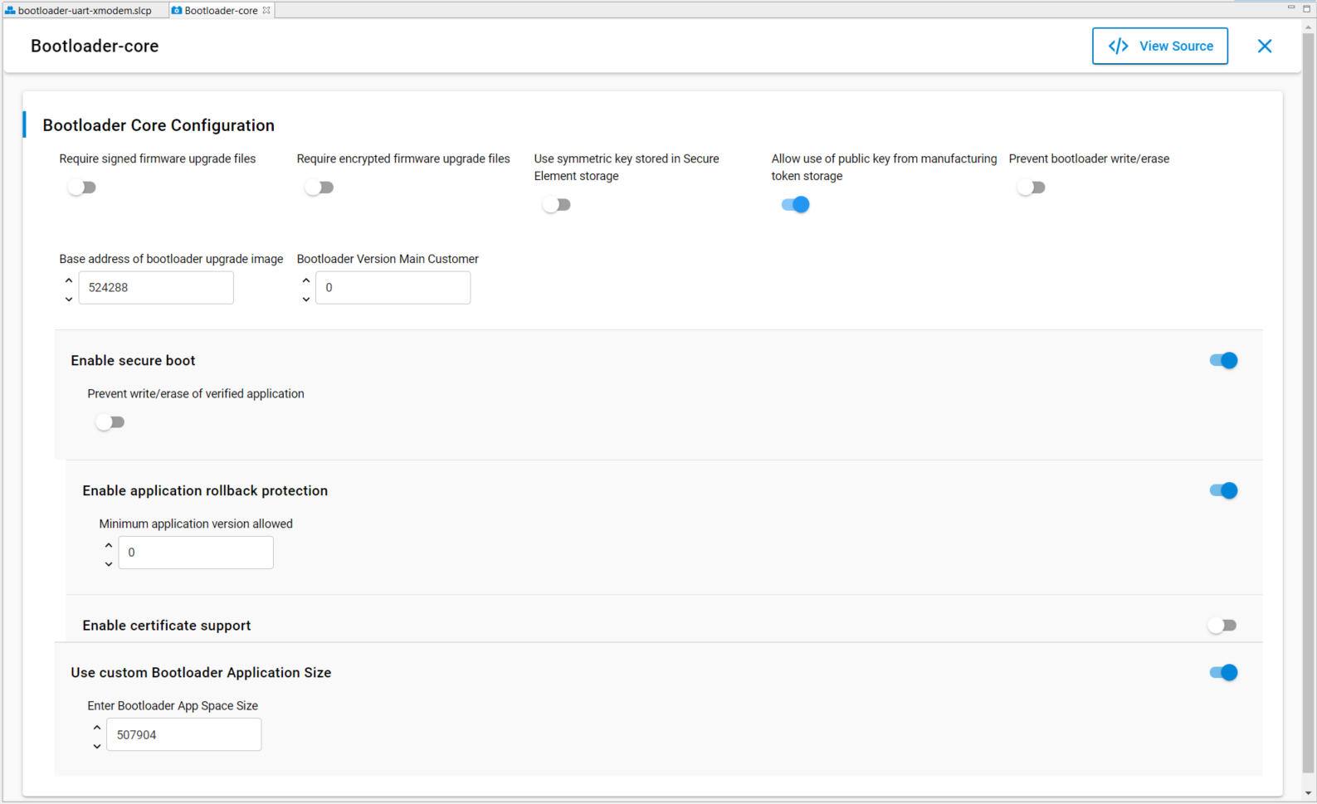The image size is (1317, 804).
Task: Close the Bootloader-core configuration with X icon
Action: (1264, 46)
